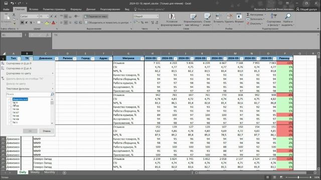Click the search magnifier in filter search box
The width and height of the screenshot is (321, 180).
pyautogui.click(x=52, y=94)
